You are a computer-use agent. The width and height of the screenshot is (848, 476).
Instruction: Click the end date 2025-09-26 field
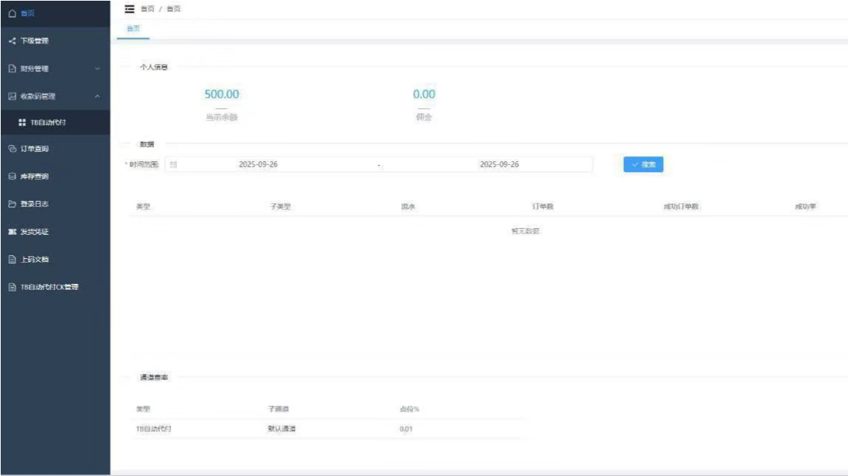pos(500,164)
